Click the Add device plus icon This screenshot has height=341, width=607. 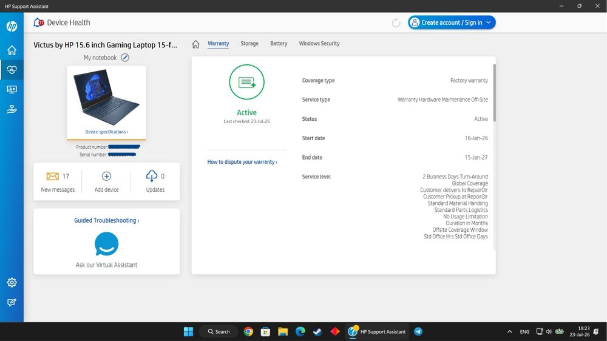click(x=106, y=177)
